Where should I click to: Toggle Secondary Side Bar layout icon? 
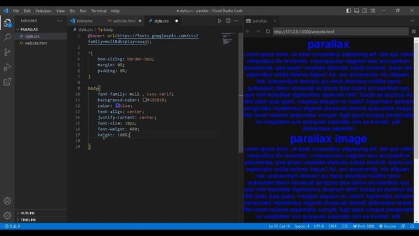pyautogui.click(x=365, y=10)
